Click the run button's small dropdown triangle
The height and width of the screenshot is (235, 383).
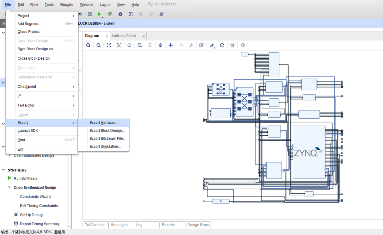click(102, 17)
